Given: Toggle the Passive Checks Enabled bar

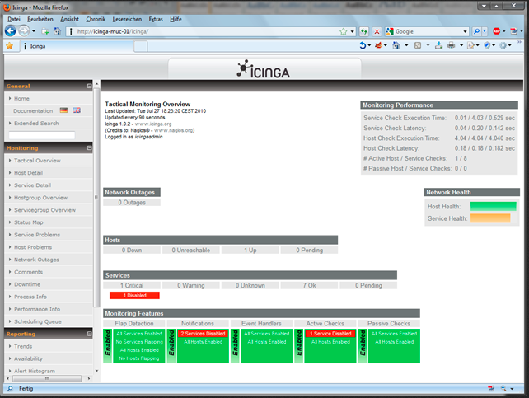Looking at the screenshot, I should pos(363,346).
